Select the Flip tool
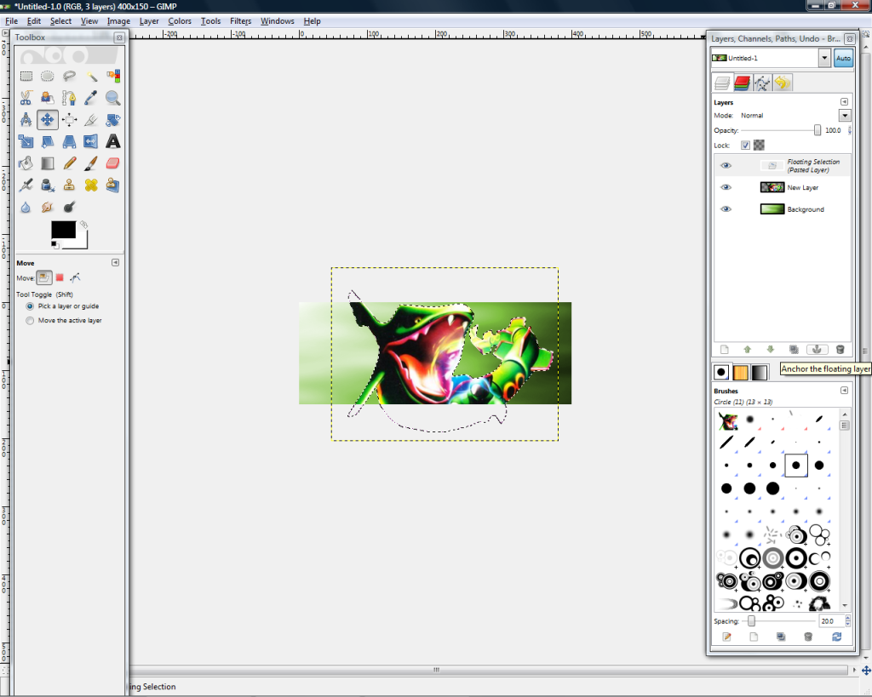Screen dimensions: 872x697 coord(91,142)
